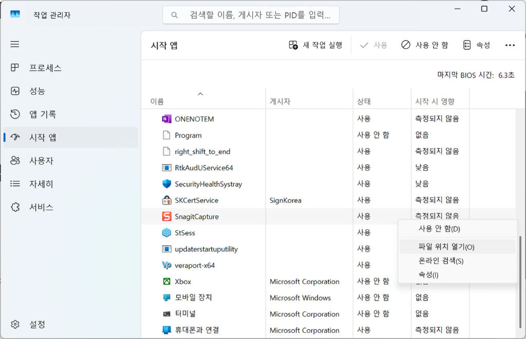This screenshot has height=339, width=526.
Task: Click the SnagitCapture app icon
Action: [x=166, y=216]
